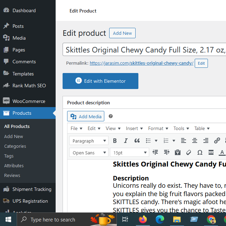Image resolution: width=226 pixels, height=226 pixels.
Task: Decrease indent of the text
Action: [x=155, y=152]
